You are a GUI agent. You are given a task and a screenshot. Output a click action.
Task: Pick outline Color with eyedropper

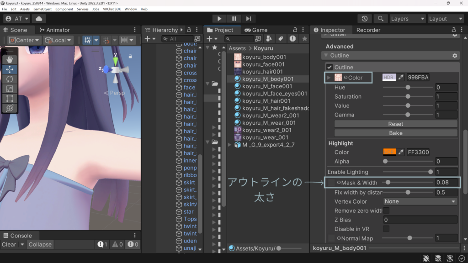[401, 77]
